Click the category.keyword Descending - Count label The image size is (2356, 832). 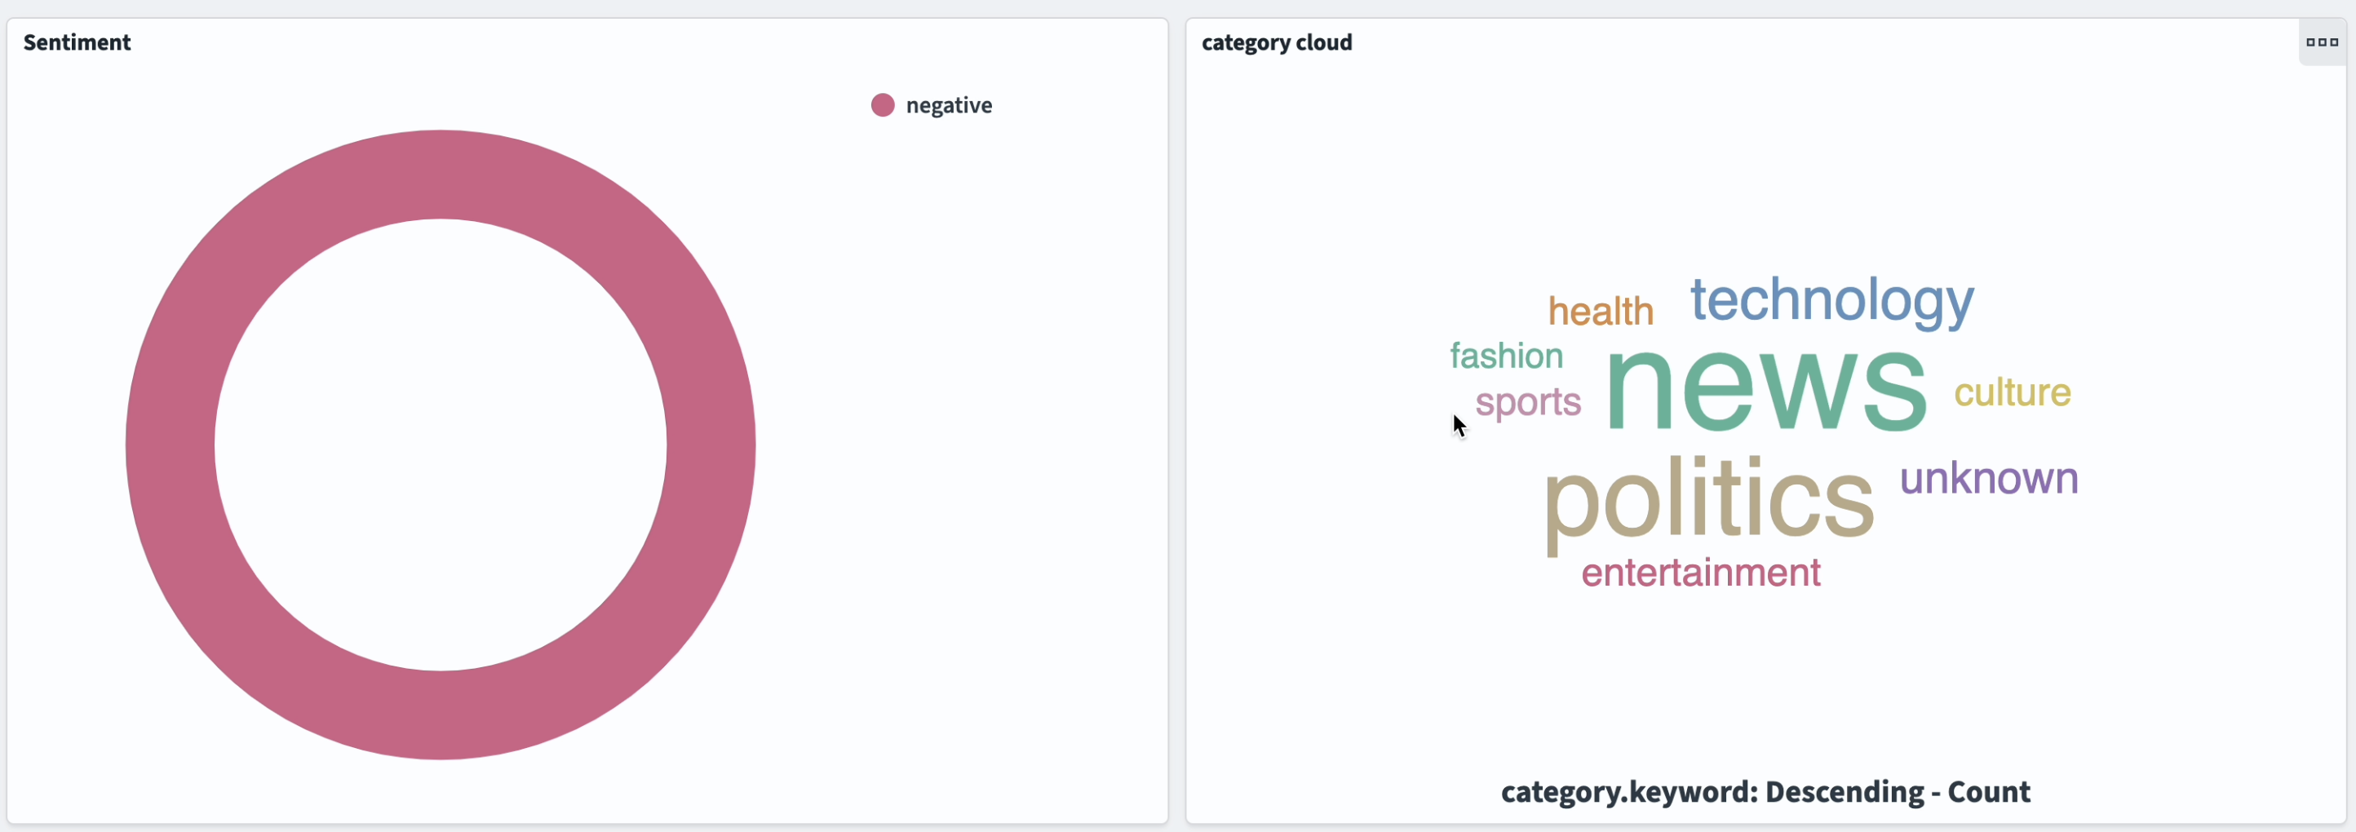(x=1765, y=791)
